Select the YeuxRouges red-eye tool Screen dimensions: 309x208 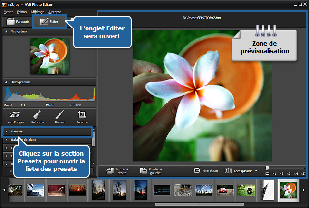(x=15, y=116)
